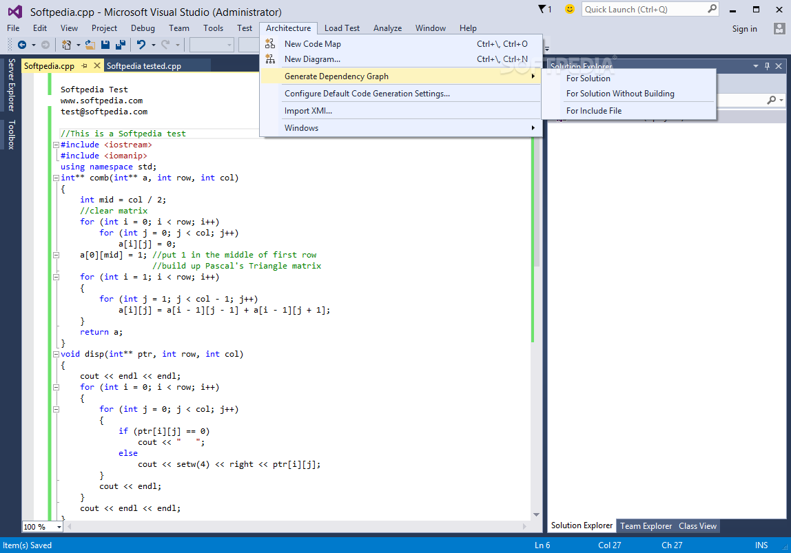Collapse the for (int i = 1 loop
The height and width of the screenshot is (553, 791).
click(x=56, y=278)
